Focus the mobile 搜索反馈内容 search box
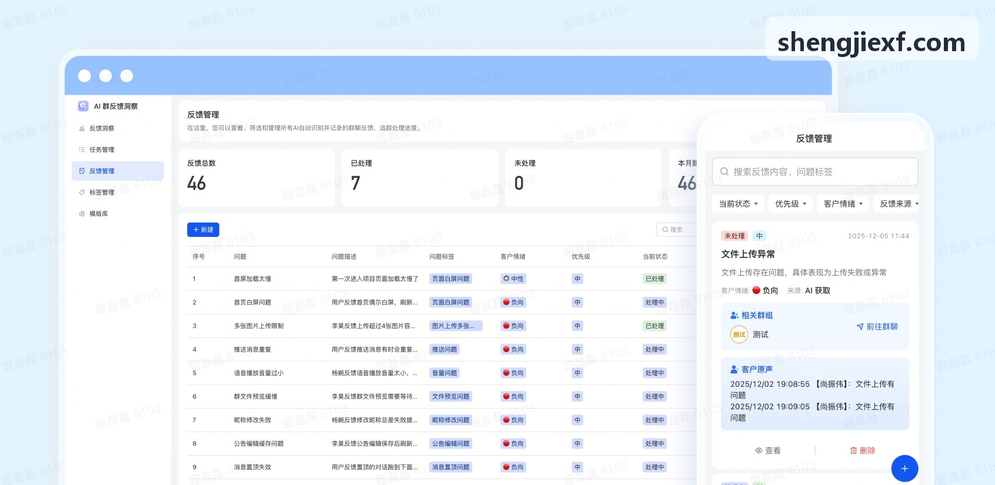This screenshot has width=995, height=485. click(x=815, y=172)
